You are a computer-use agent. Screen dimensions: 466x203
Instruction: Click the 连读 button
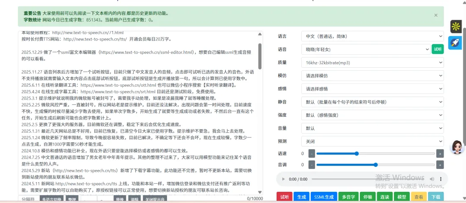tap(384, 197)
